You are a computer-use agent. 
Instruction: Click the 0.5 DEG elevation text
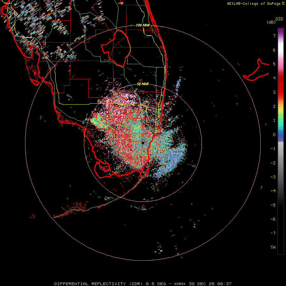click(156, 284)
